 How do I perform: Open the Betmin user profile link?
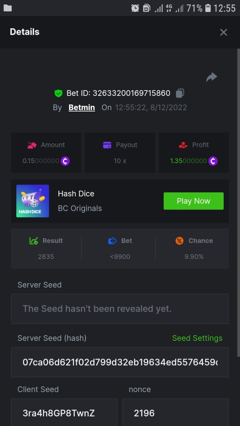81,107
